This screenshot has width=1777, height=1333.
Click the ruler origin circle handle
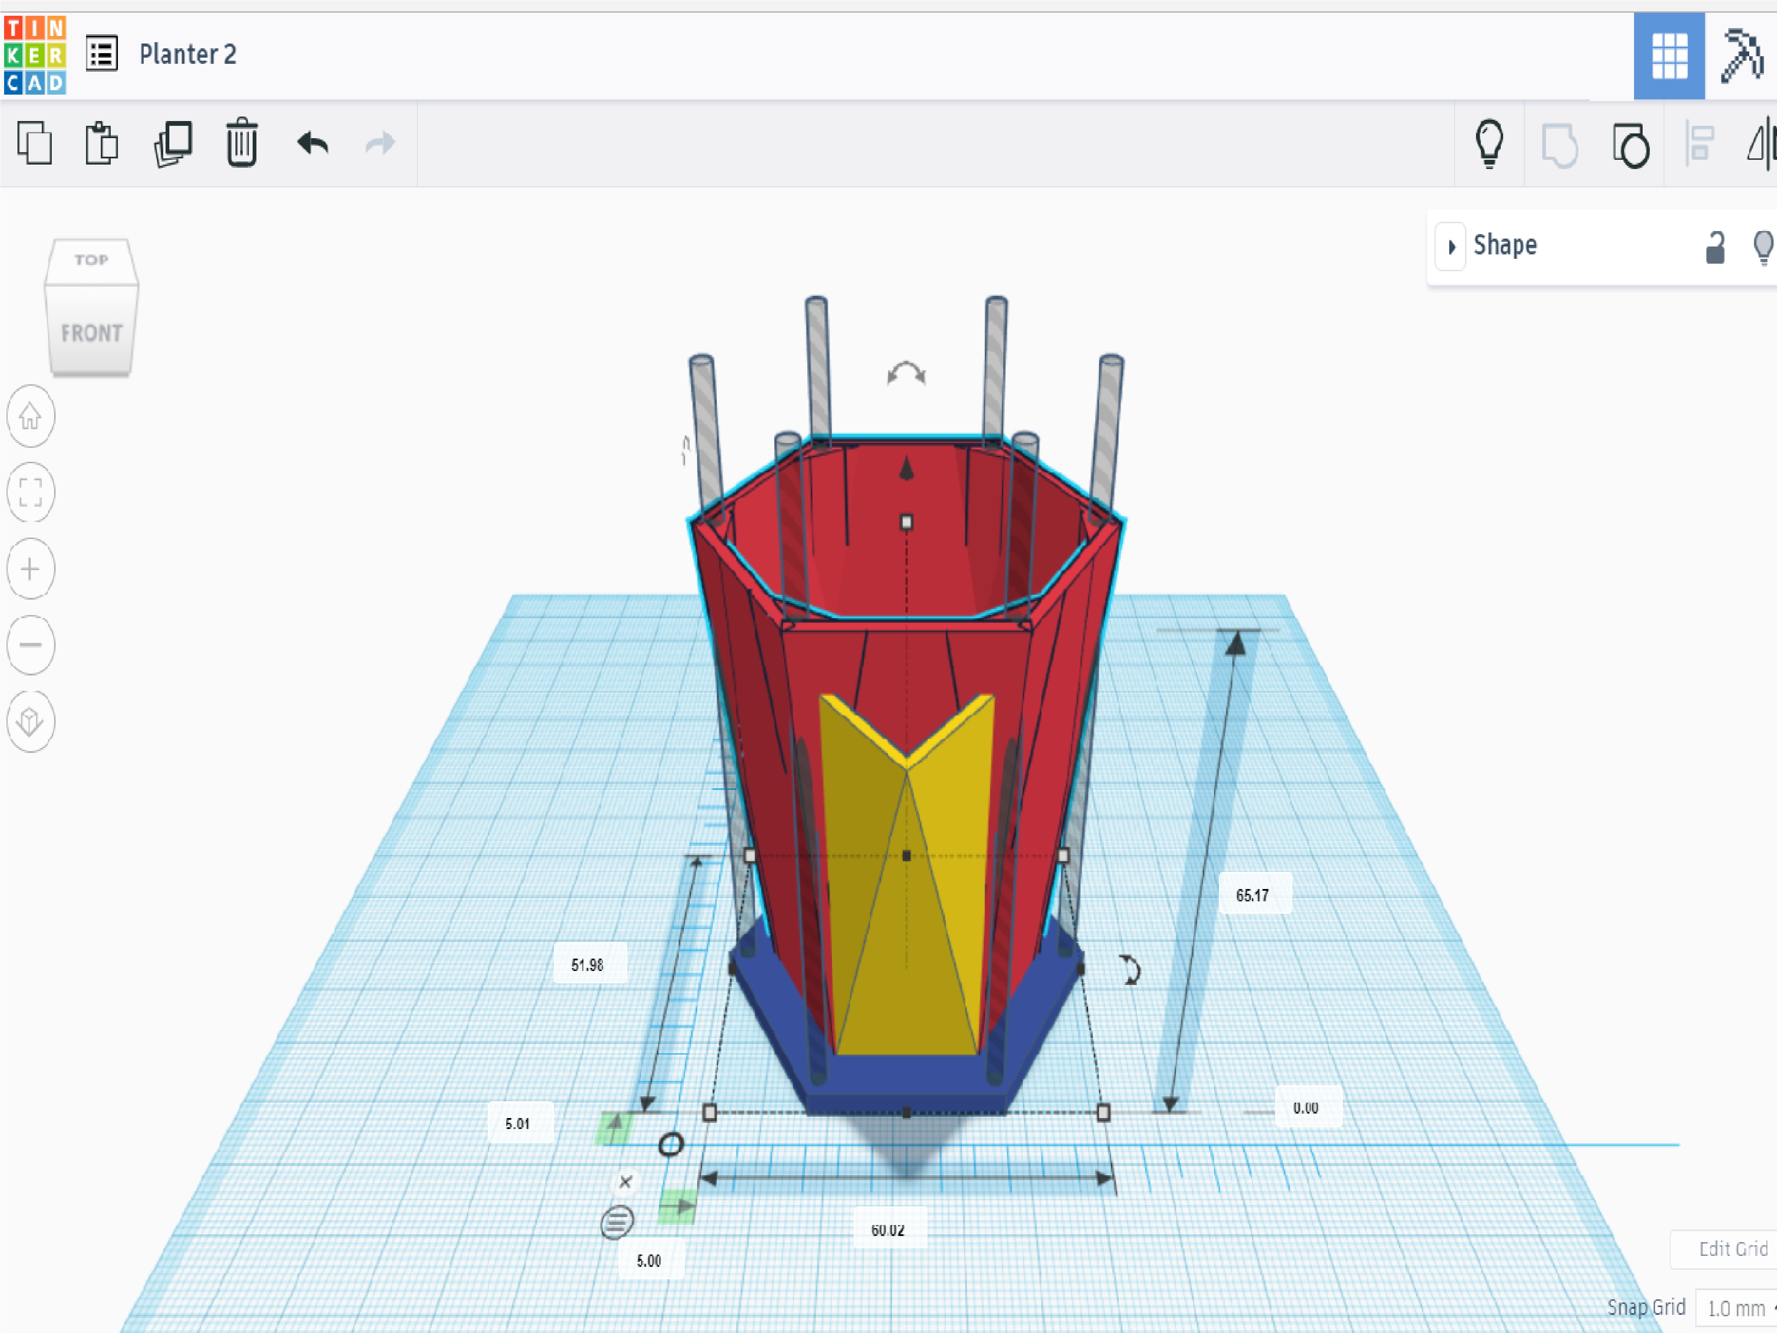coord(671,1144)
